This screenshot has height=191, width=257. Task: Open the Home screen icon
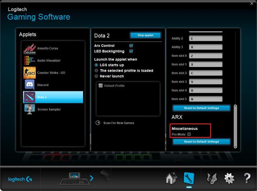171,178
